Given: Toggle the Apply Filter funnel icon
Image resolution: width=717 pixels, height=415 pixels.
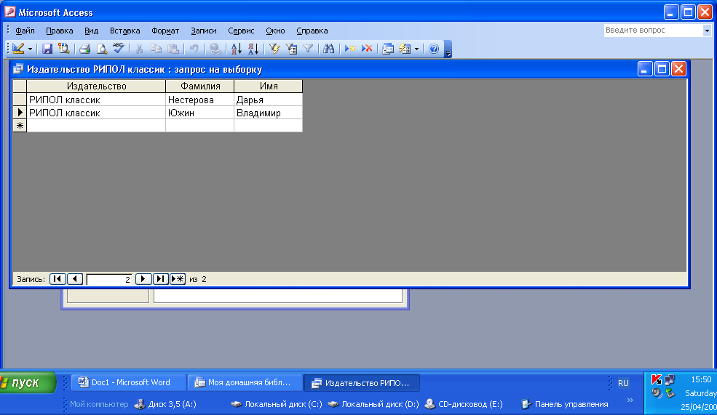Looking at the screenshot, I should point(308,49).
